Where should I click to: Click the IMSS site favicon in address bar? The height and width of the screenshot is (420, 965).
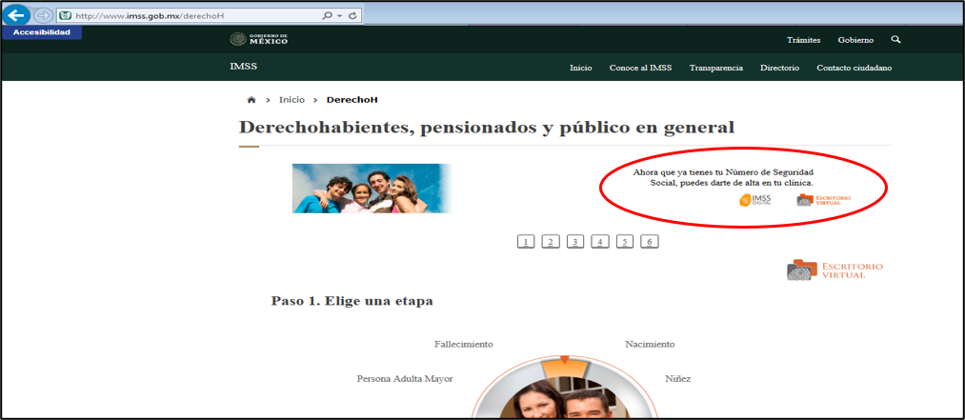(x=65, y=15)
